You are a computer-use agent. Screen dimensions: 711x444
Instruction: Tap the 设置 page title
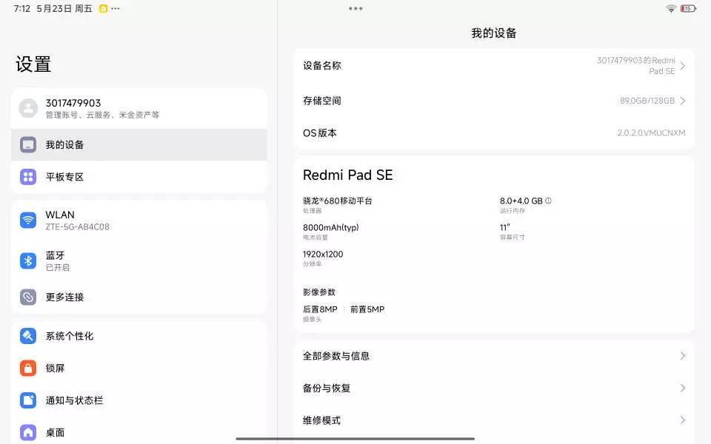point(33,64)
